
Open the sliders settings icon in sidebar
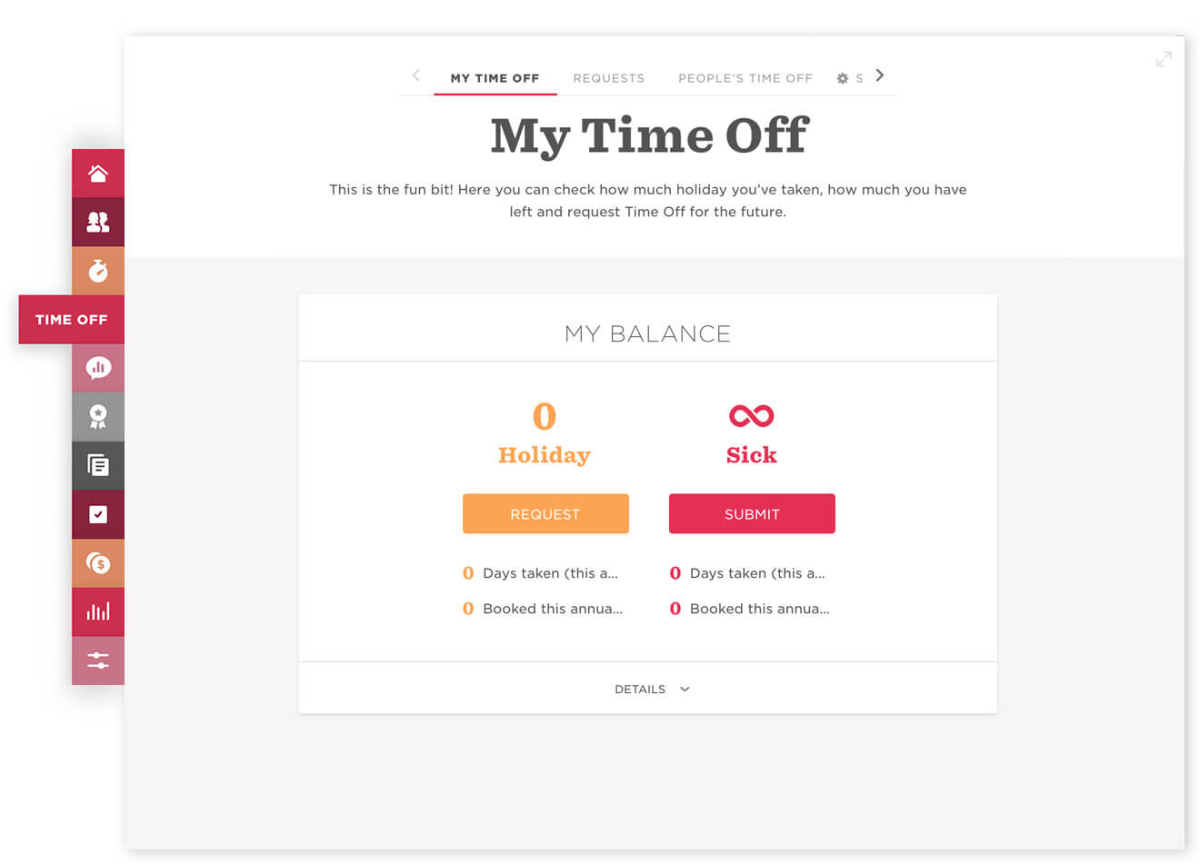point(98,660)
